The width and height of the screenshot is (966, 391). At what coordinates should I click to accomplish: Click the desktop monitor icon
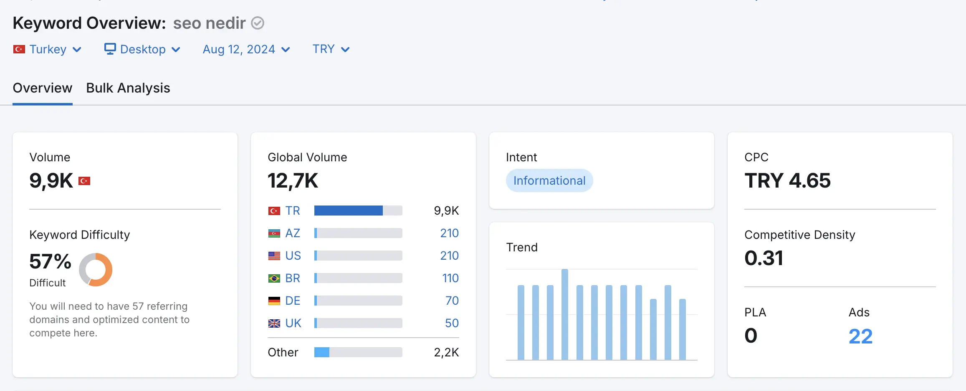tap(110, 49)
